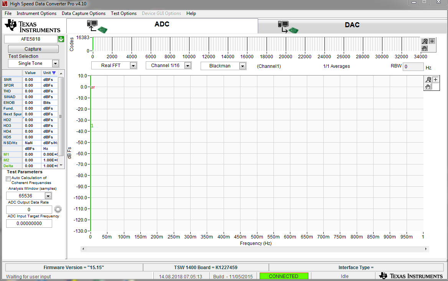Click measurement table scroll up arrow
Image resolution: width=448 pixels, height=281 pixels.
tap(61, 73)
